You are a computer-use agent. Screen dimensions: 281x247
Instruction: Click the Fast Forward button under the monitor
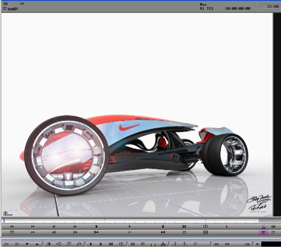[33, 227]
